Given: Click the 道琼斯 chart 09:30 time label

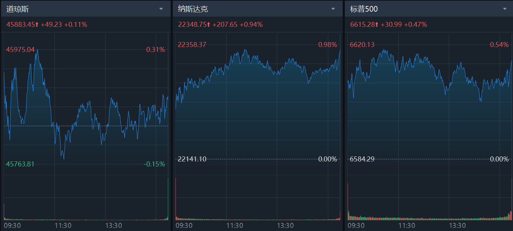Looking at the screenshot, I should click(x=12, y=225).
